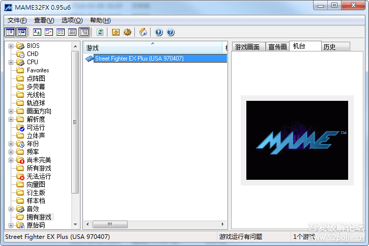369x246 pixels.
Task: Select the 多荧幕 folder
Action: [36, 87]
